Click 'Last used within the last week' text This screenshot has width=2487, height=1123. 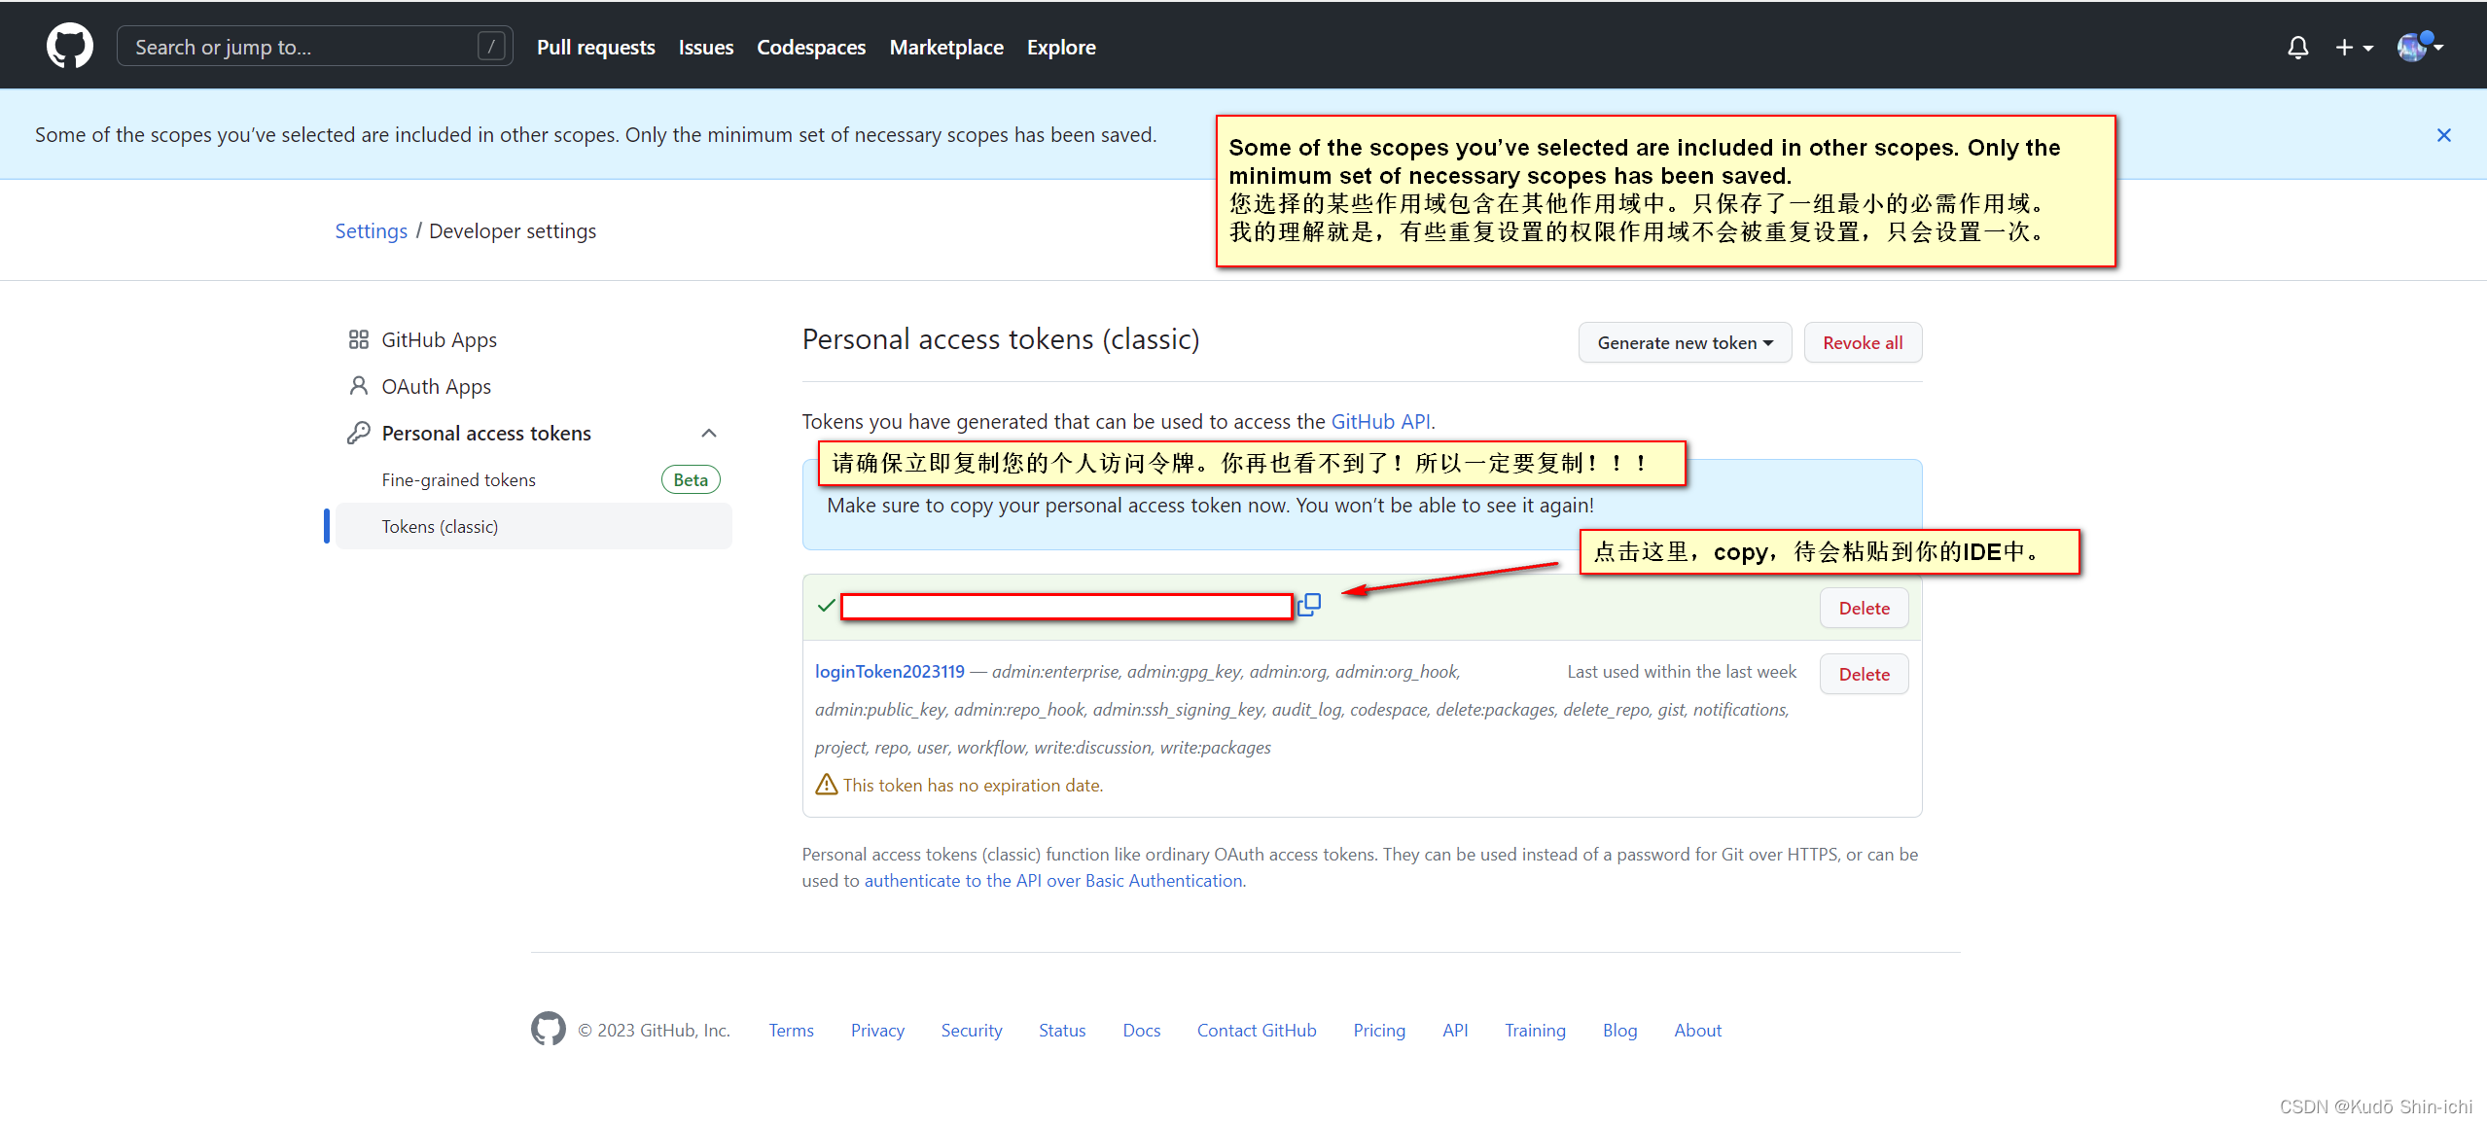pyautogui.click(x=1681, y=671)
